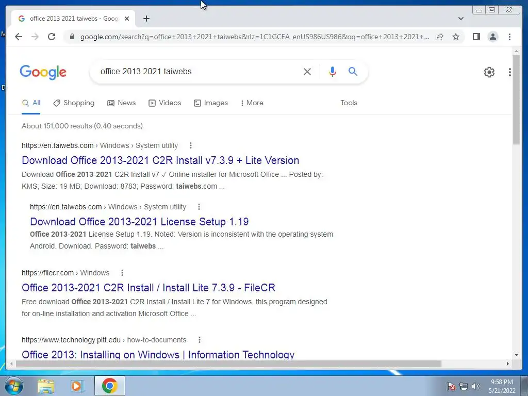The width and height of the screenshot is (528, 396).
Task: Open Windows Explorer from taskbar
Action: 46,386
